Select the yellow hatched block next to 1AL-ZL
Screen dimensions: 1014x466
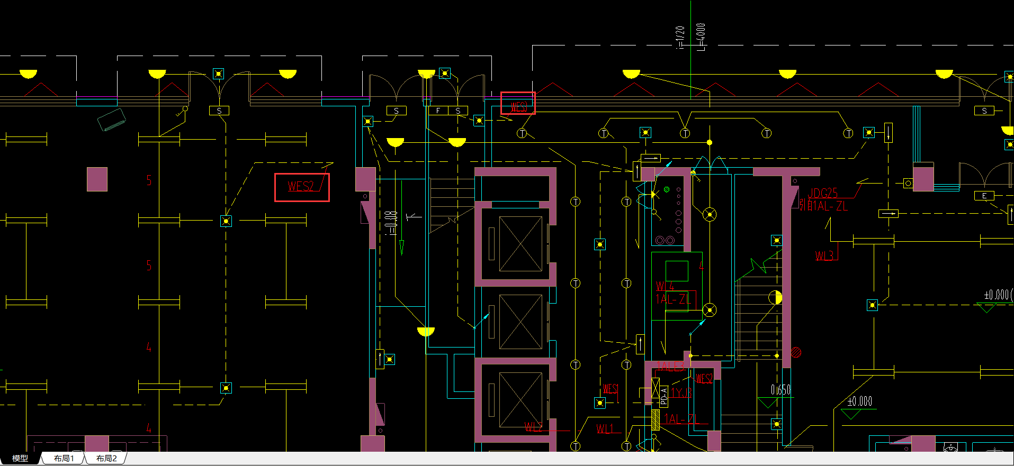pyautogui.click(x=656, y=419)
